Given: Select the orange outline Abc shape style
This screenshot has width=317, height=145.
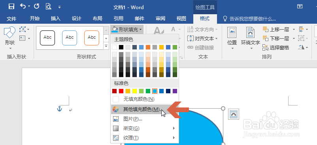Looking at the screenshot, I should tap(92, 38).
